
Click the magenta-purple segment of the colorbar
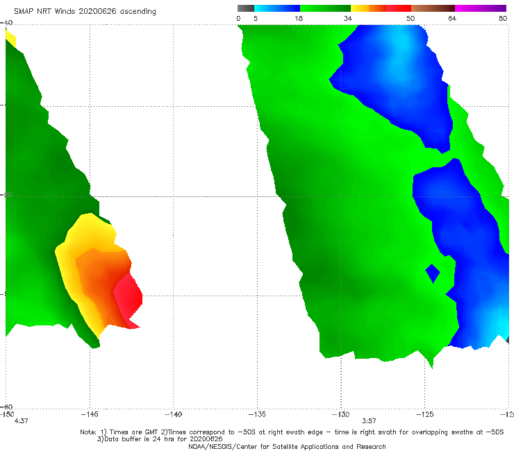click(x=481, y=8)
